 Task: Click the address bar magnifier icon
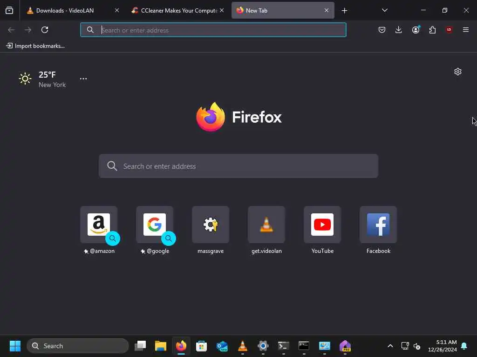90,30
